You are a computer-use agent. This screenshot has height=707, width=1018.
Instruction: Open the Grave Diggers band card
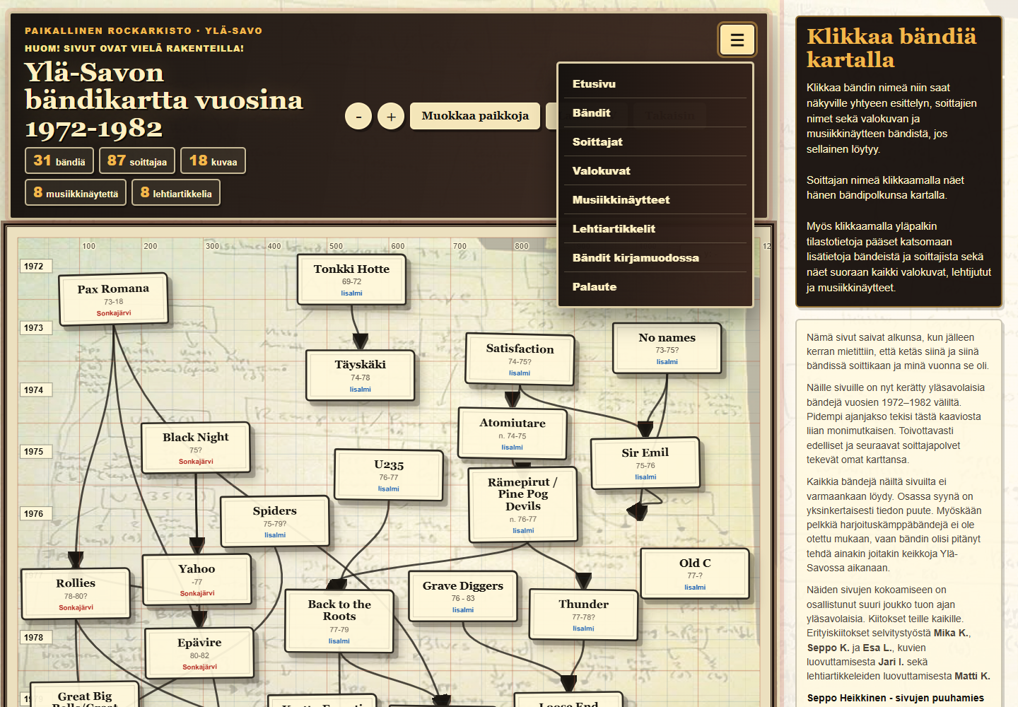[x=463, y=596]
